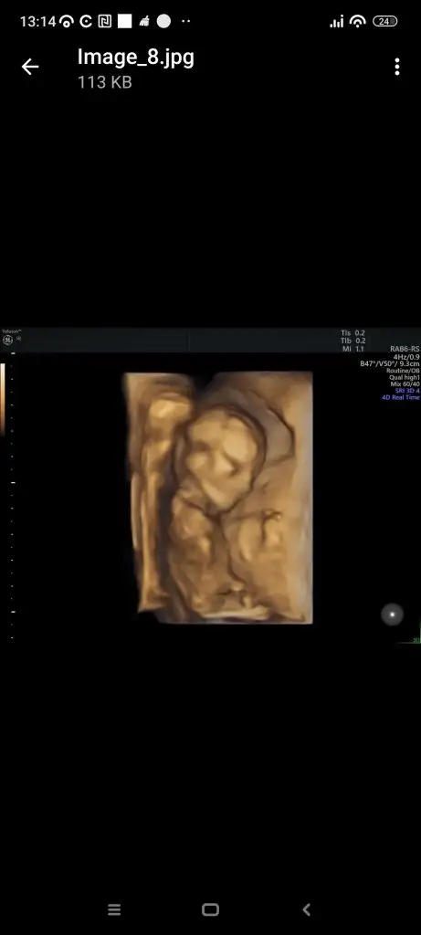This screenshot has height=935, width=421.
Task: Tap the RAB6-RS probe label
Action: coord(405,349)
